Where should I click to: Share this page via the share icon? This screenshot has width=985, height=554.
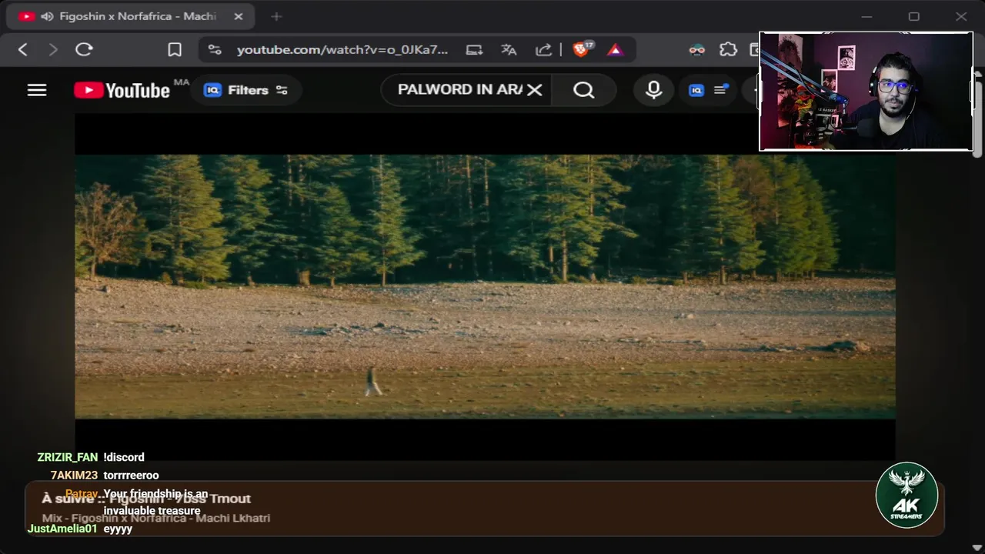(x=544, y=50)
